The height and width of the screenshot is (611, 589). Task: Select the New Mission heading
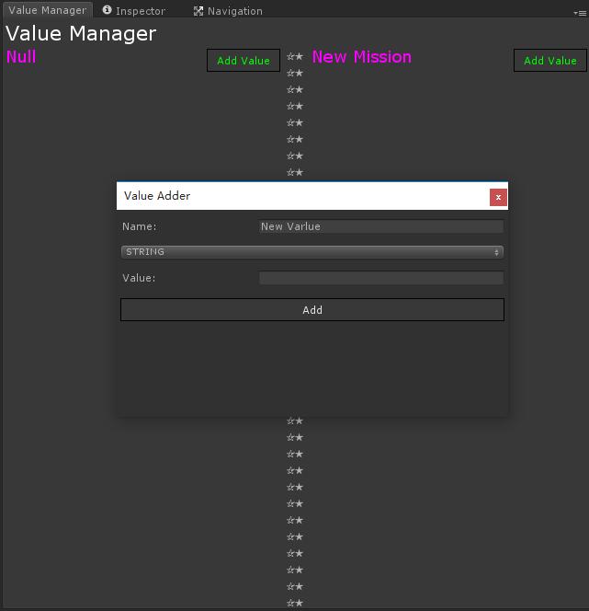point(361,57)
